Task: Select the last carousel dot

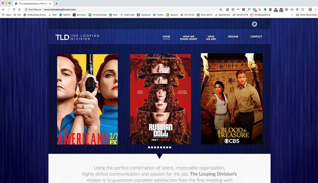Action: coord(170,148)
